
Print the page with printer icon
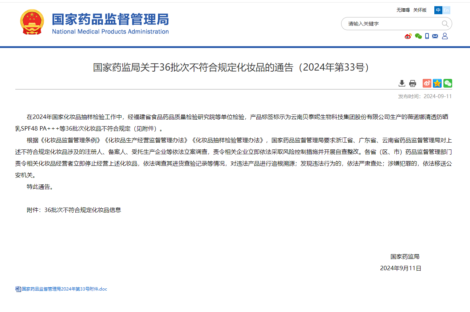412,83
